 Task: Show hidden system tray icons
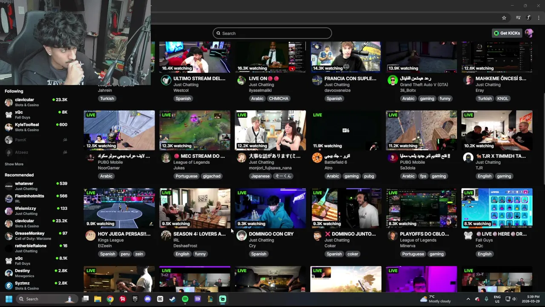[x=468, y=299]
